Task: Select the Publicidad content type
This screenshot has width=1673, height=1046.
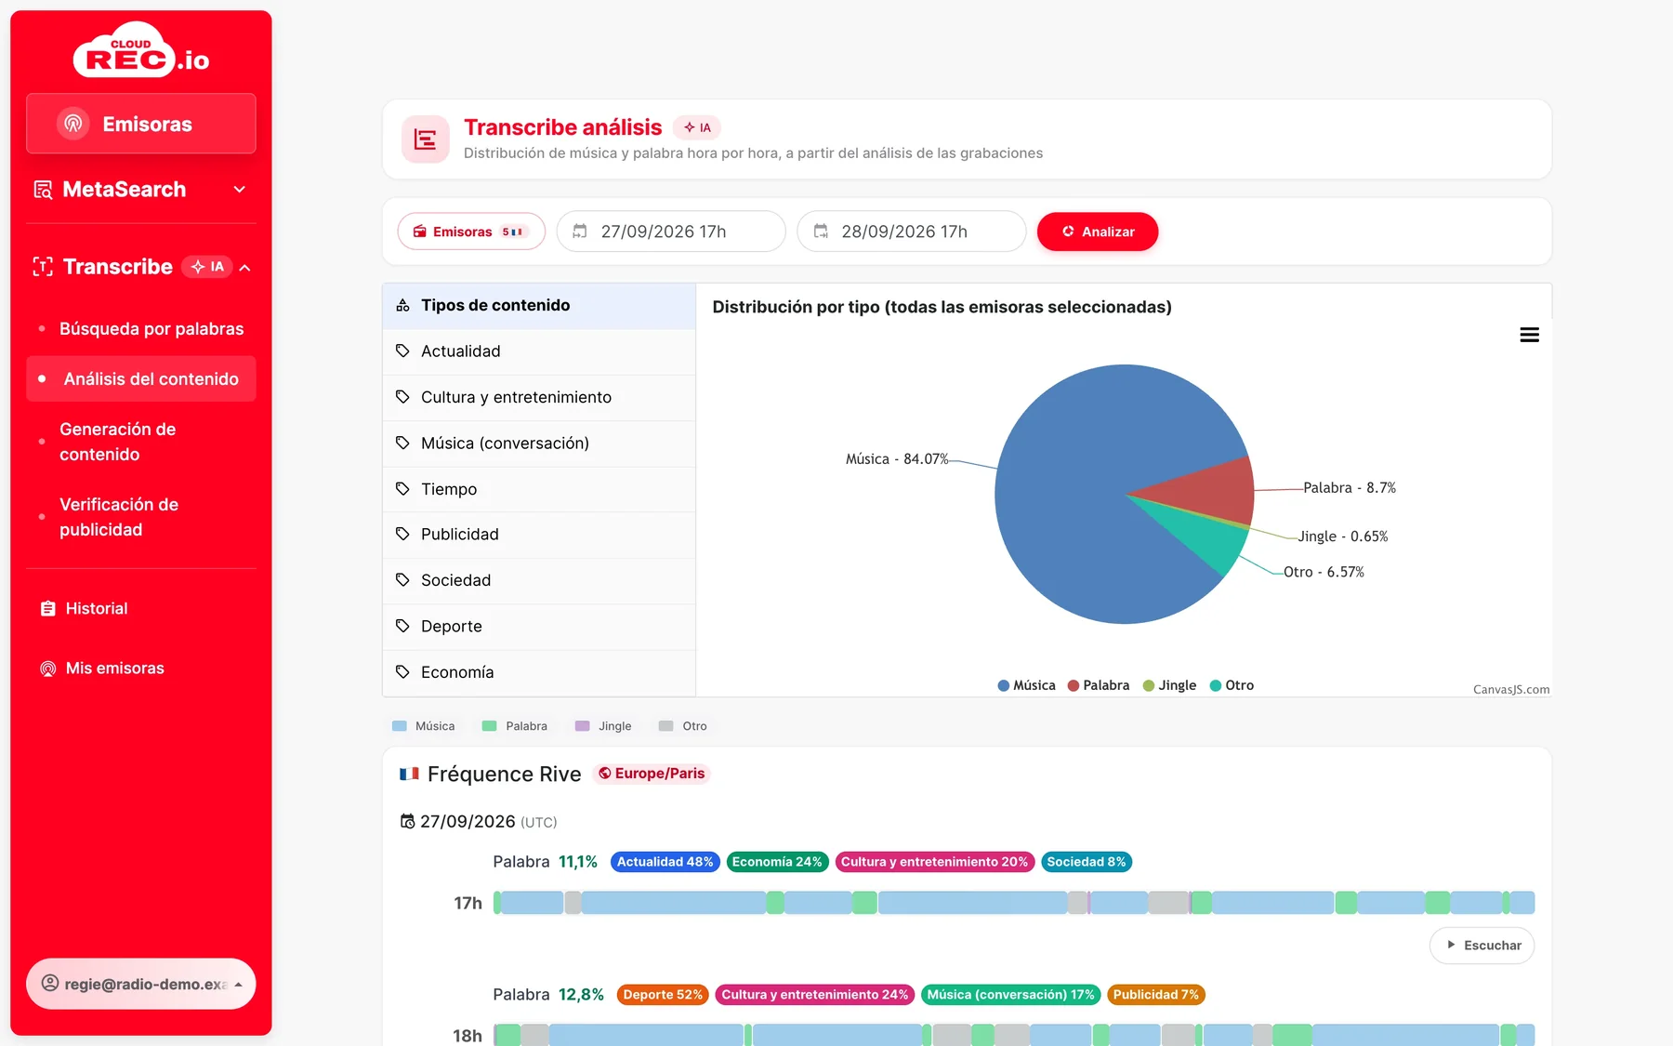Action: click(x=539, y=535)
